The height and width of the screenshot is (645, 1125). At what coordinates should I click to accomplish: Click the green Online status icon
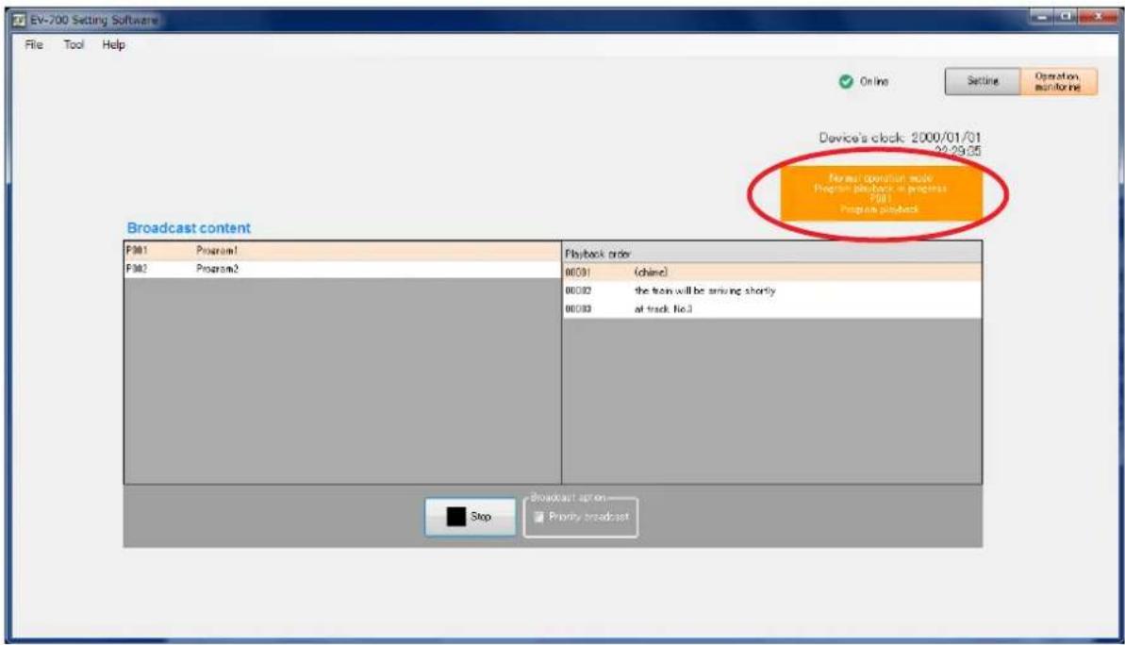846,82
